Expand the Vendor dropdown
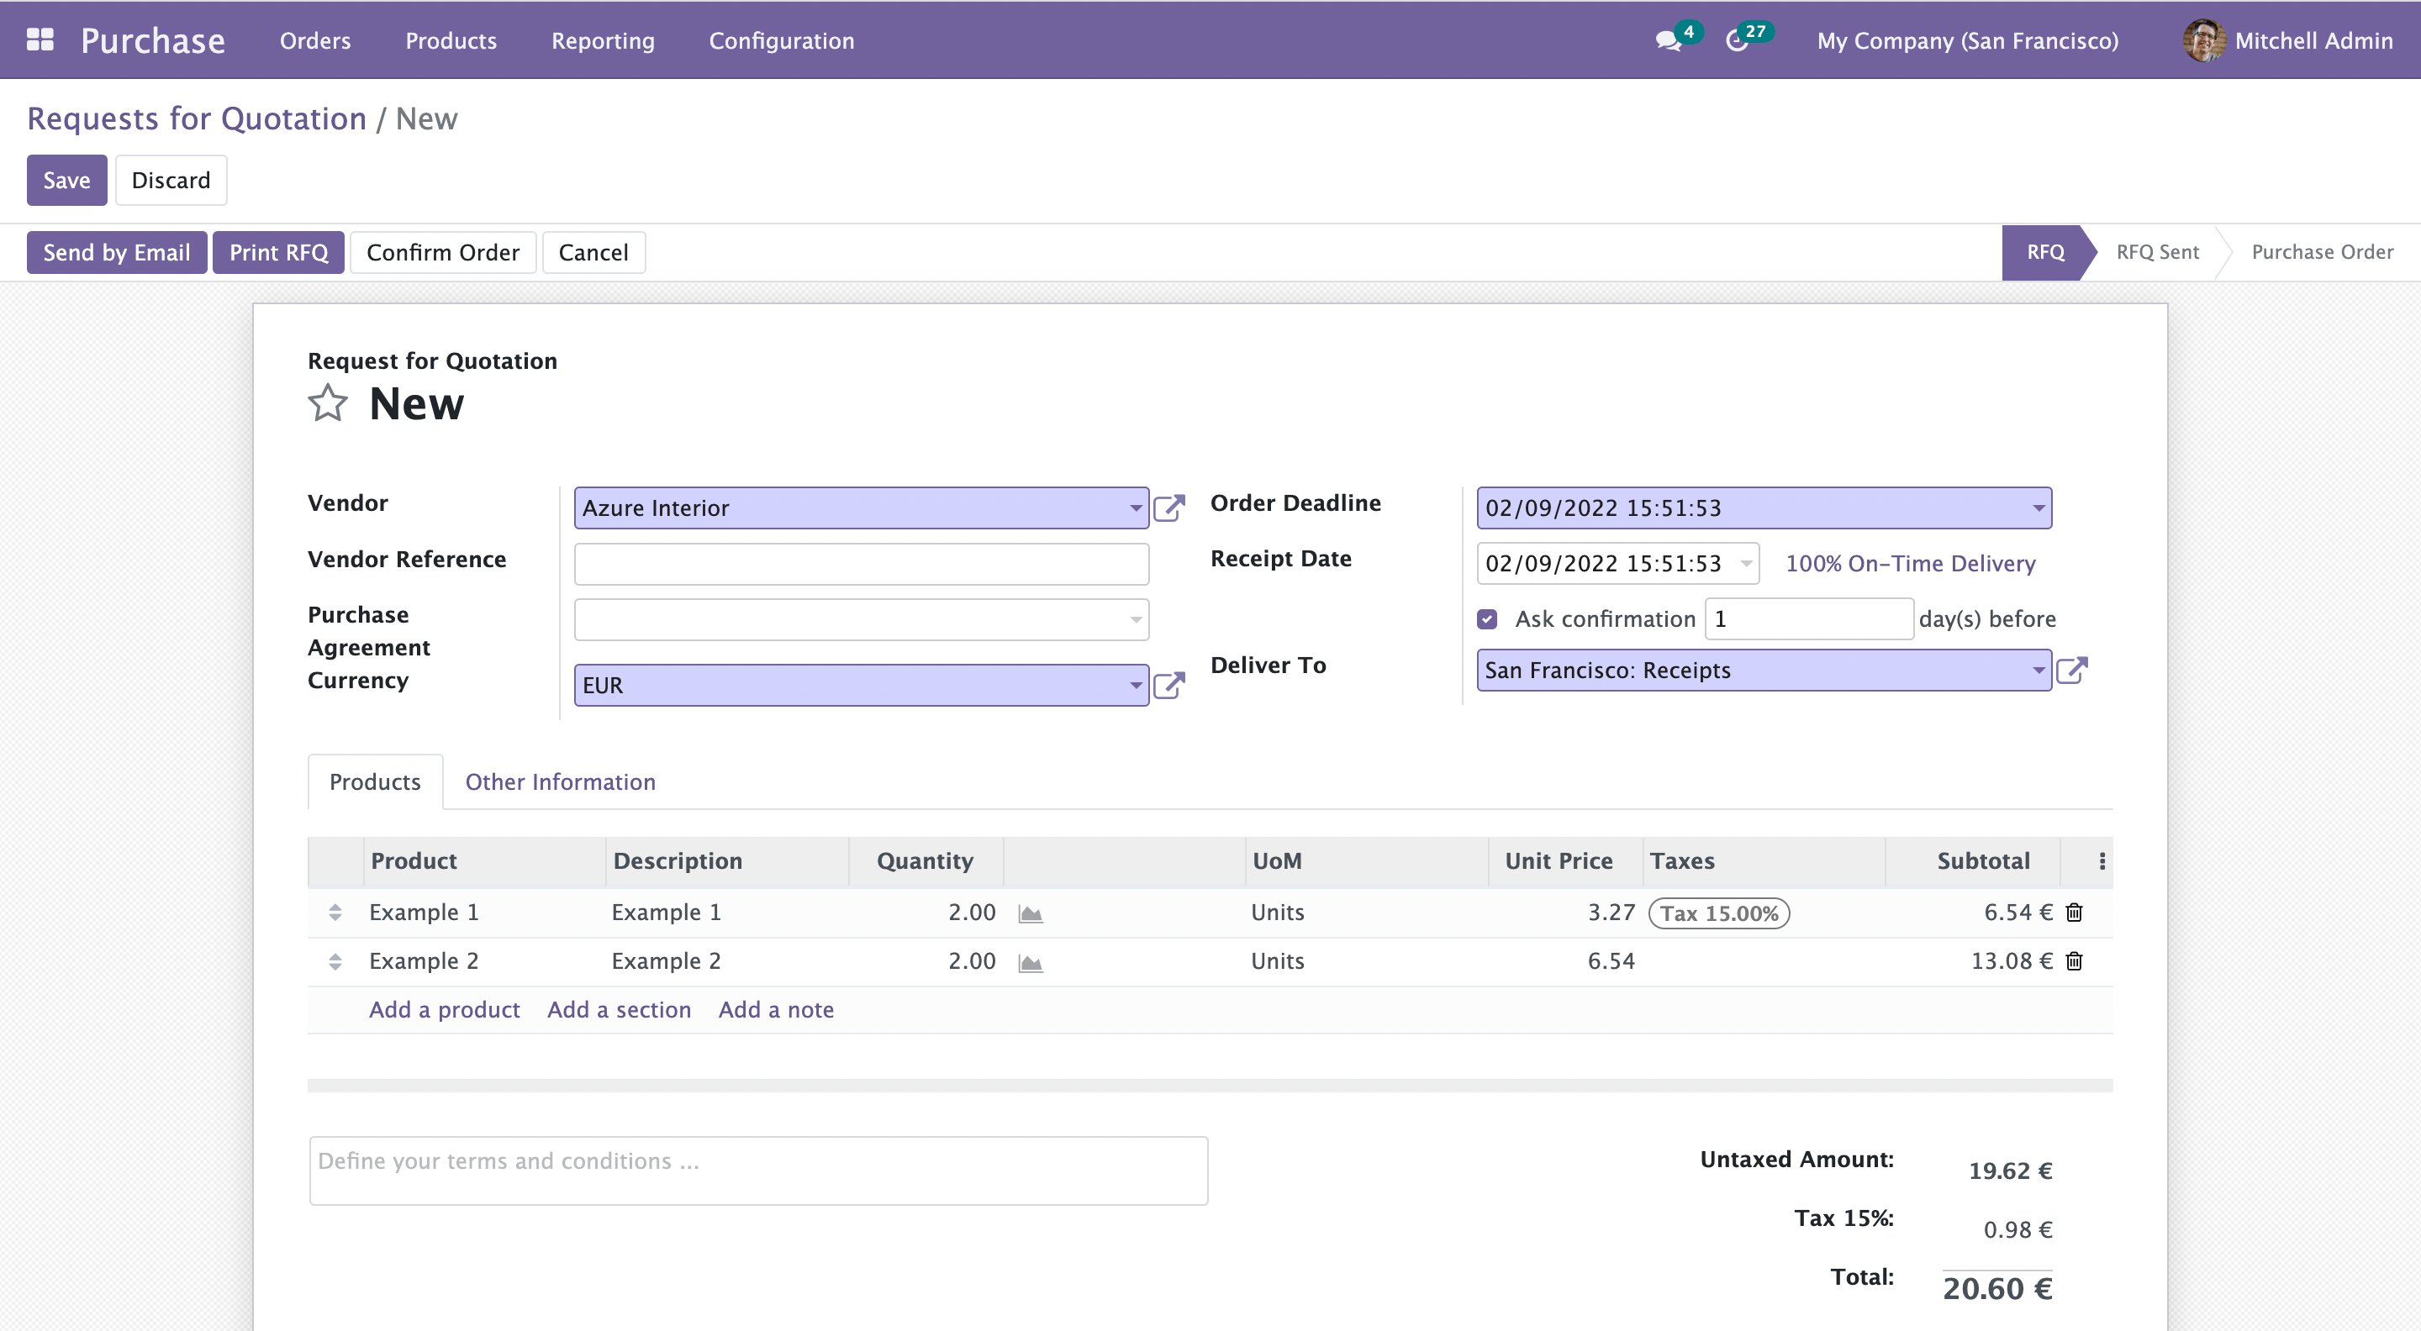2421x1331 pixels. [x=1136, y=508]
